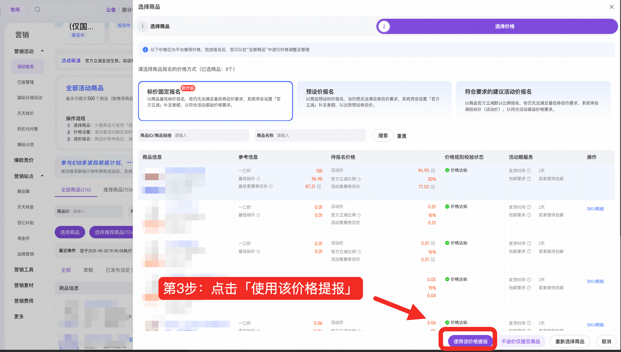Viewport: 621px width, 352px height.
Task: Click the search magnifier icon beside 常用
Action: point(37,9)
